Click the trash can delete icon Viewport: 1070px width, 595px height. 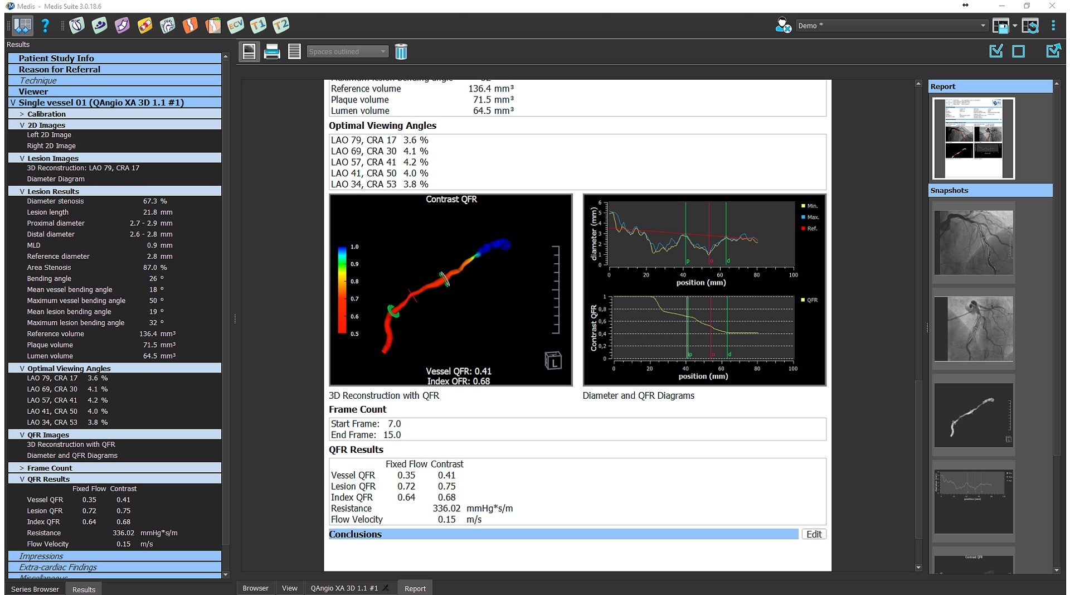[401, 52]
